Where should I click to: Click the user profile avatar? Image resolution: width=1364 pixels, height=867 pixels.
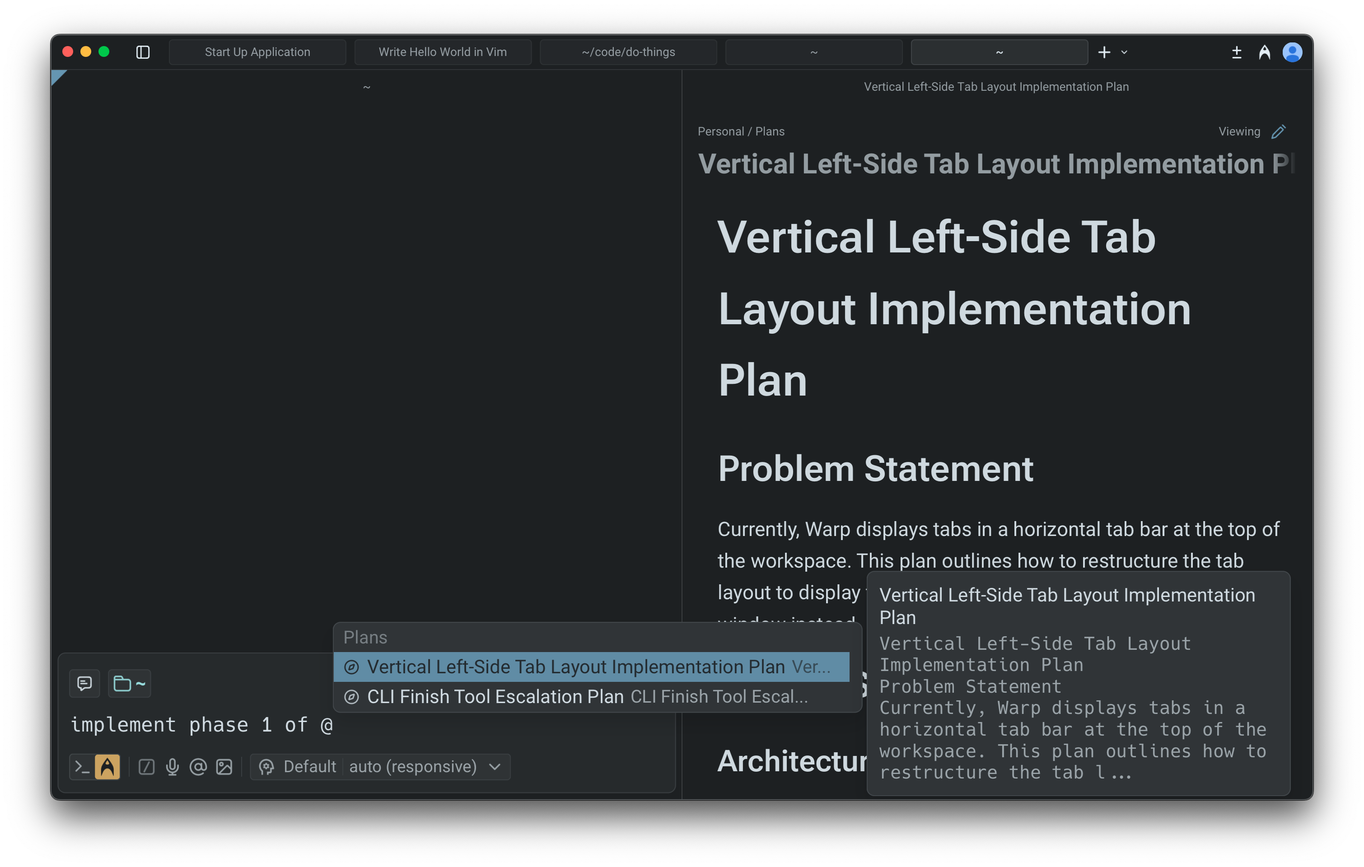pyautogui.click(x=1292, y=52)
